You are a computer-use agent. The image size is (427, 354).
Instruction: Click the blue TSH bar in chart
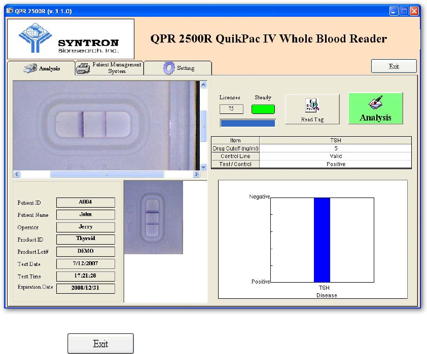(322, 240)
